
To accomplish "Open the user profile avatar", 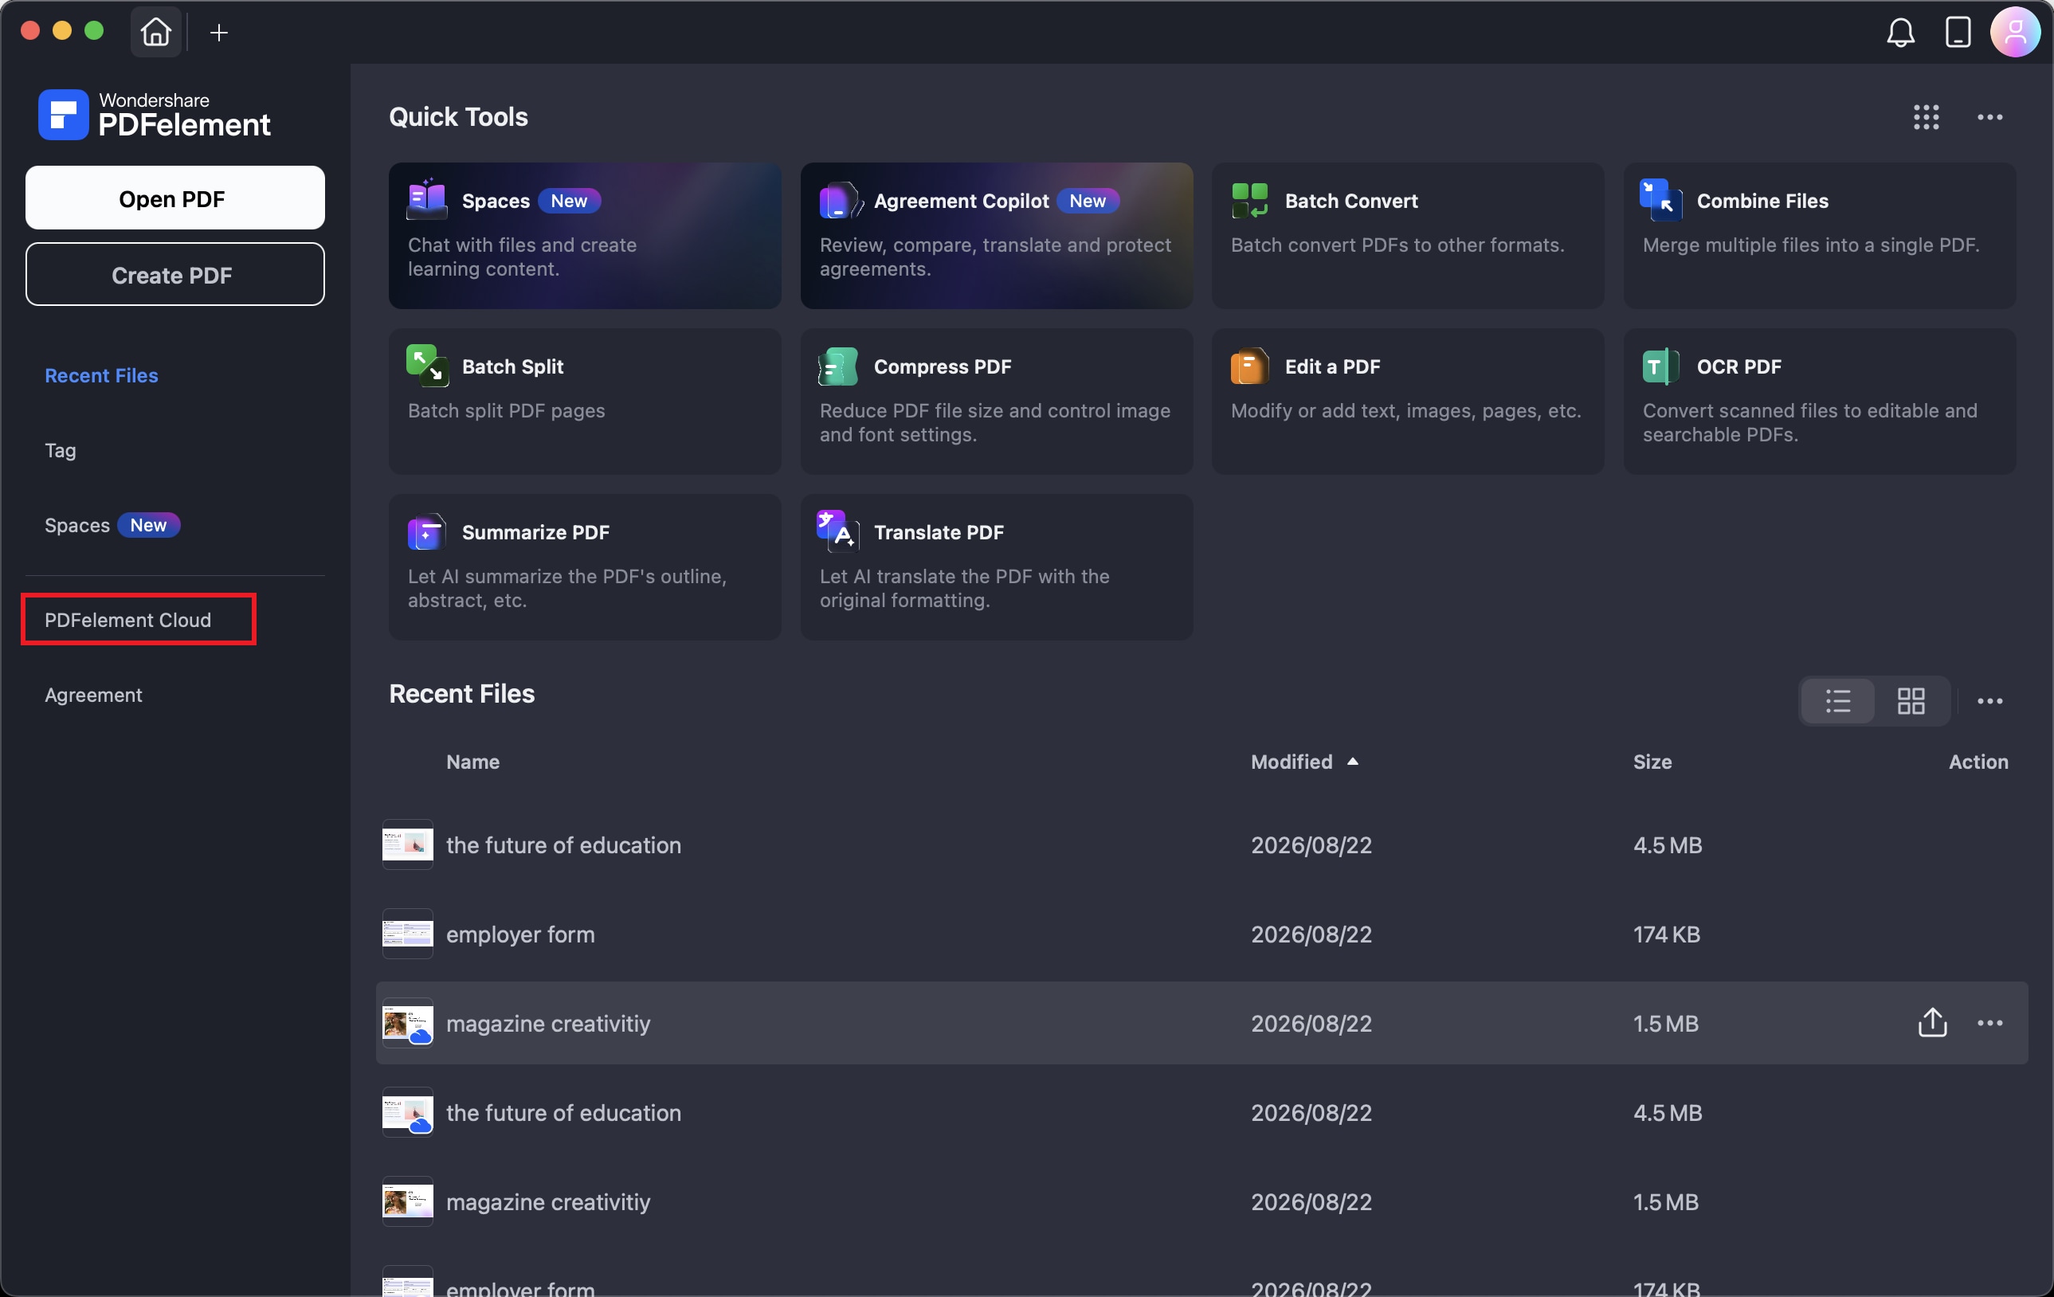I will click(x=2015, y=33).
